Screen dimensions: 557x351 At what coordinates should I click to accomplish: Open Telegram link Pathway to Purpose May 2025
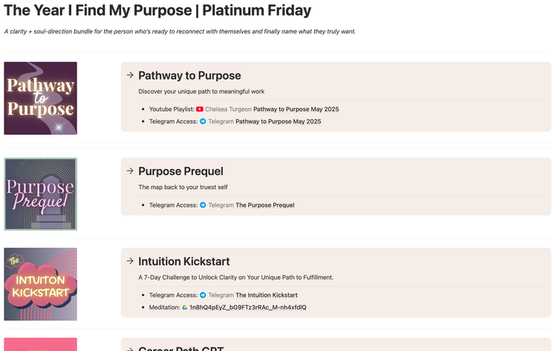278,121
